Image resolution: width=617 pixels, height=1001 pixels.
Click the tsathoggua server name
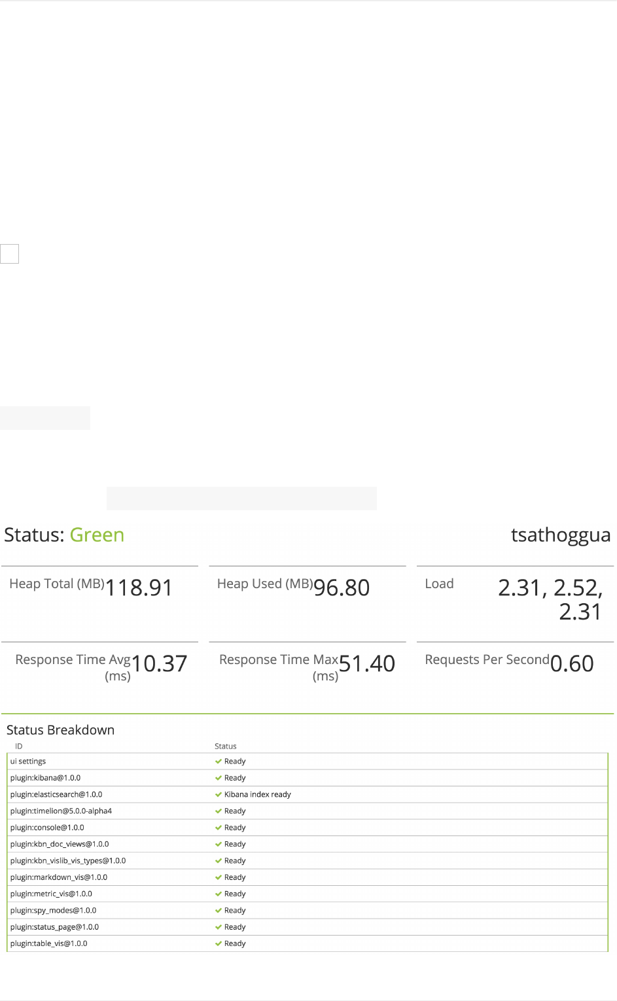pos(560,535)
